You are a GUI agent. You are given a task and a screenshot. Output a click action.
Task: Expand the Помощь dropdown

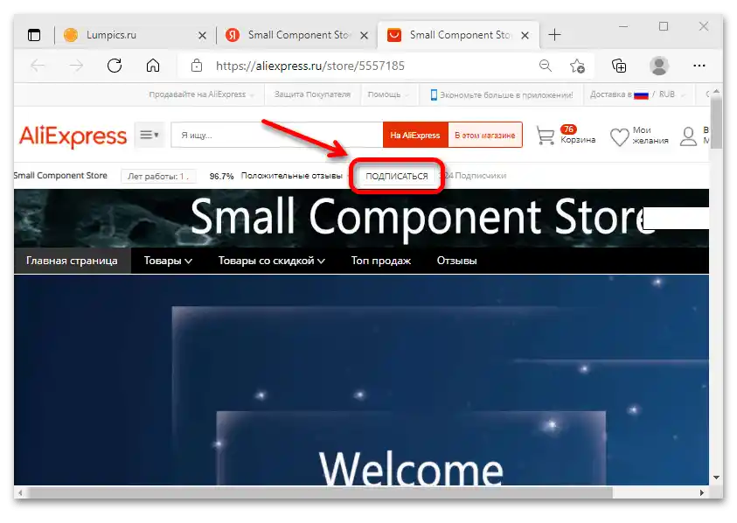click(x=388, y=94)
